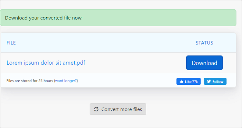This screenshot has height=128, width=242.
Task: Click the Twitter bird icon
Action: pos(209,81)
